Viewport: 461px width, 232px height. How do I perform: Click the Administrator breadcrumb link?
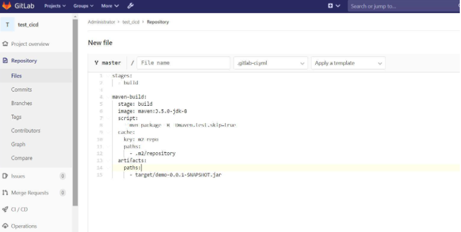(101, 22)
